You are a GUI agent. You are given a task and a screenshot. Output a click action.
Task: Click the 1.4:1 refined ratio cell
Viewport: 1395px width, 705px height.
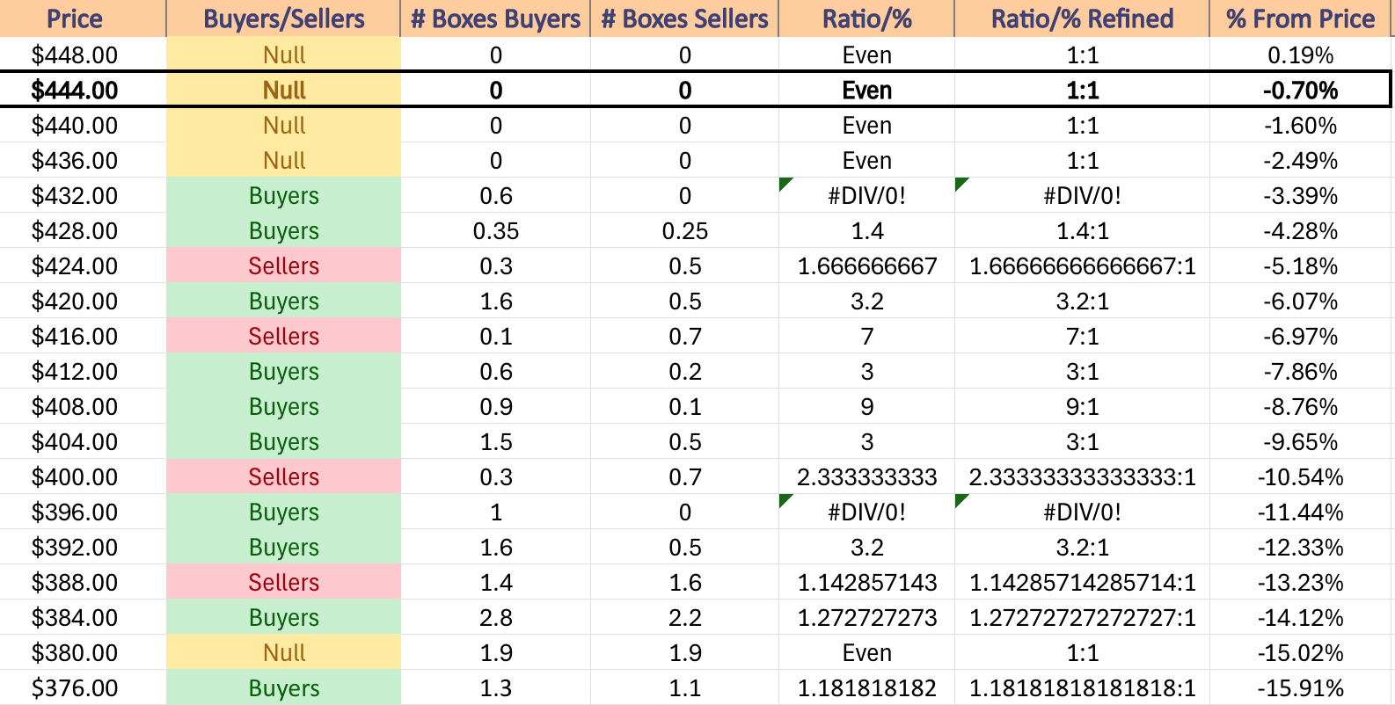pos(1082,230)
